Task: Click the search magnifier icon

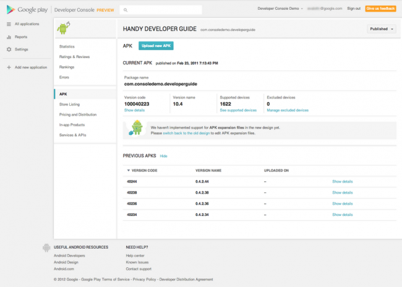Action: [x=126, y=10]
